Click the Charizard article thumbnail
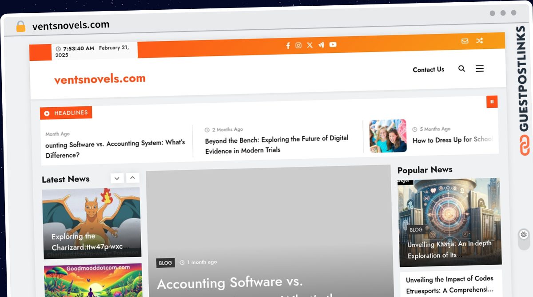Screen dimensions: 533x297 click(x=91, y=222)
